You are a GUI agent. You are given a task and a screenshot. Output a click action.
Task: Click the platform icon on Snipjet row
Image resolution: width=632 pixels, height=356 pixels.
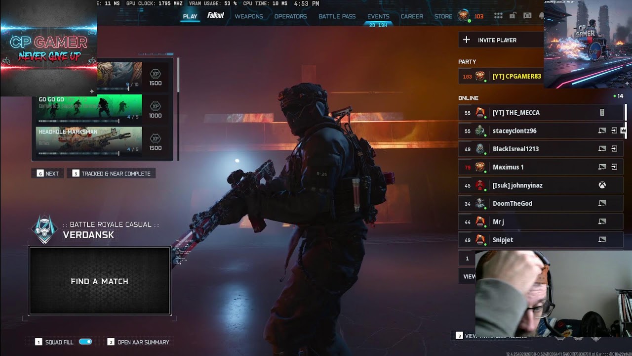pyautogui.click(x=602, y=240)
